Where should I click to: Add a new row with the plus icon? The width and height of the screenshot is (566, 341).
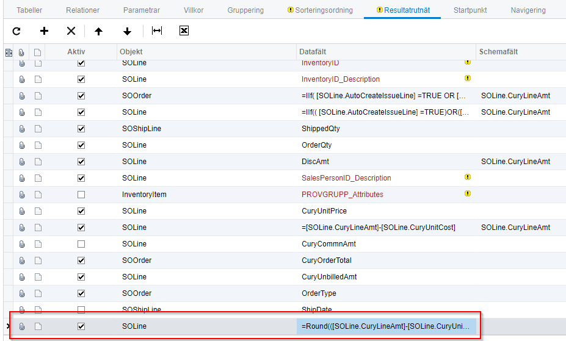click(44, 31)
